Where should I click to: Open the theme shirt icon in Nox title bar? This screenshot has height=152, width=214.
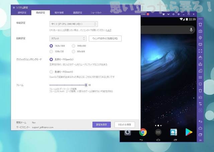164,14
